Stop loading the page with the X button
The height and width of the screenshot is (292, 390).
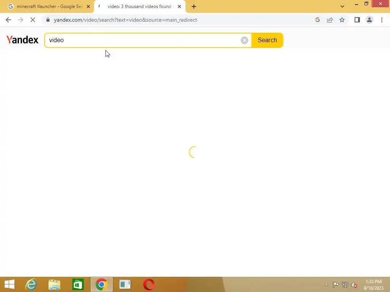pos(33,20)
